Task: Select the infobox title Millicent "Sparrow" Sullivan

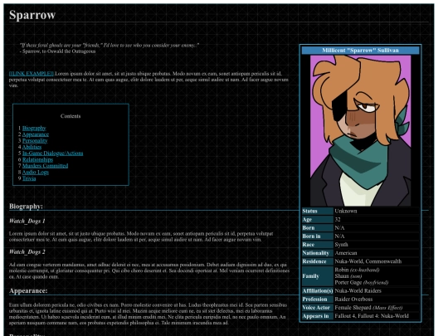Action: coord(360,51)
